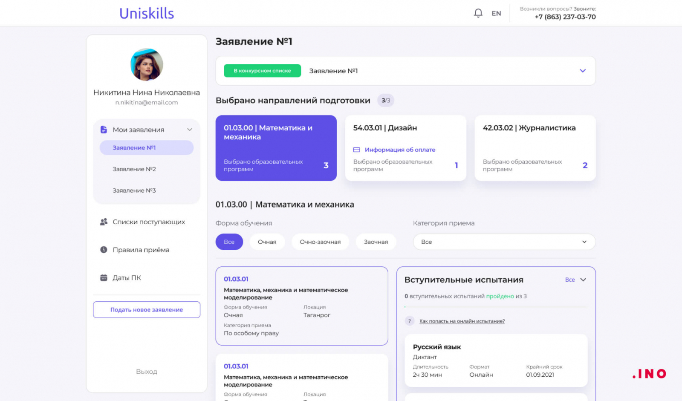
Task: Select the Заочная study form filter
Action: (376, 242)
